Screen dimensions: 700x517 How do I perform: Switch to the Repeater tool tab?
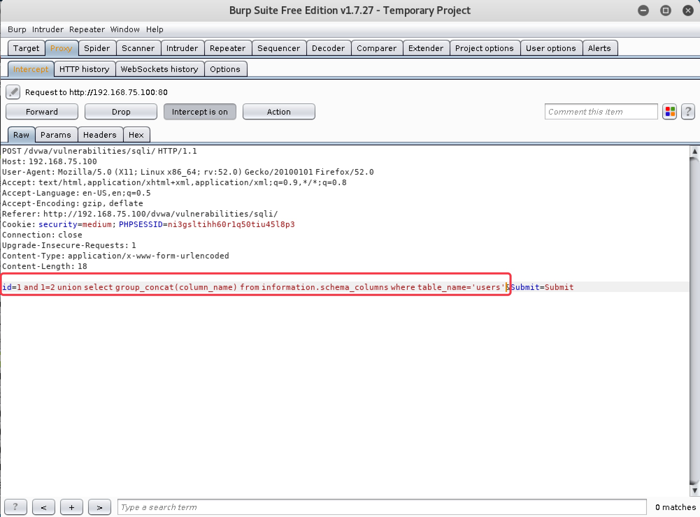[x=228, y=48]
